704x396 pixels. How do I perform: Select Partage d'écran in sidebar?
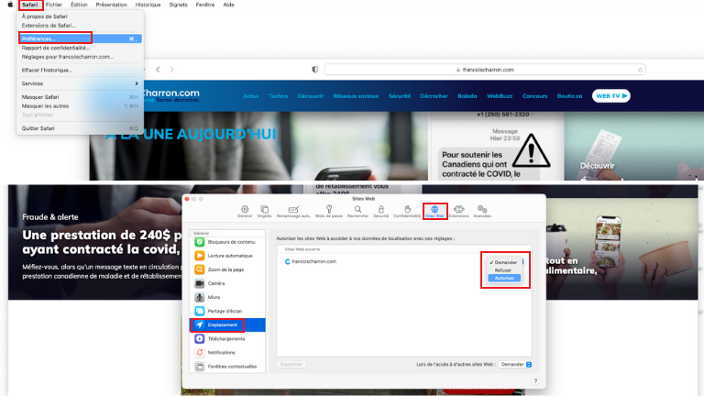click(227, 311)
